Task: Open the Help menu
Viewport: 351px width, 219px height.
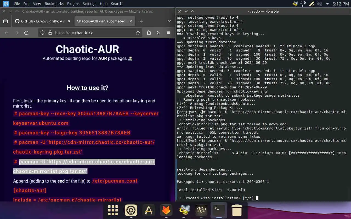Action: [104, 4]
